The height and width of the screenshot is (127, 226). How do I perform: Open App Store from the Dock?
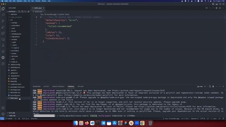pos(114,123)
